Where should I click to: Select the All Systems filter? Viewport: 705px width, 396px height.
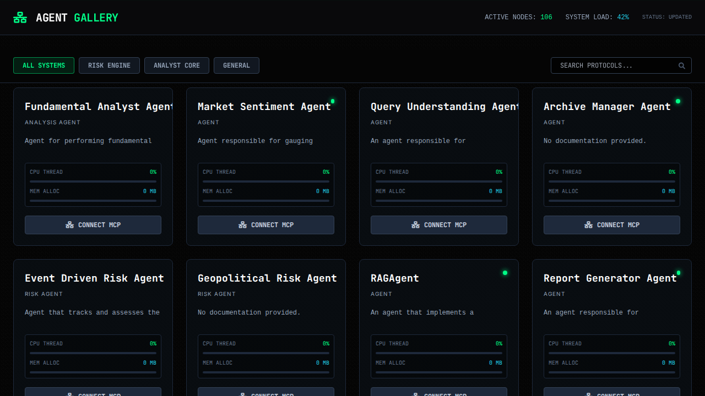(x=44, y=65)
